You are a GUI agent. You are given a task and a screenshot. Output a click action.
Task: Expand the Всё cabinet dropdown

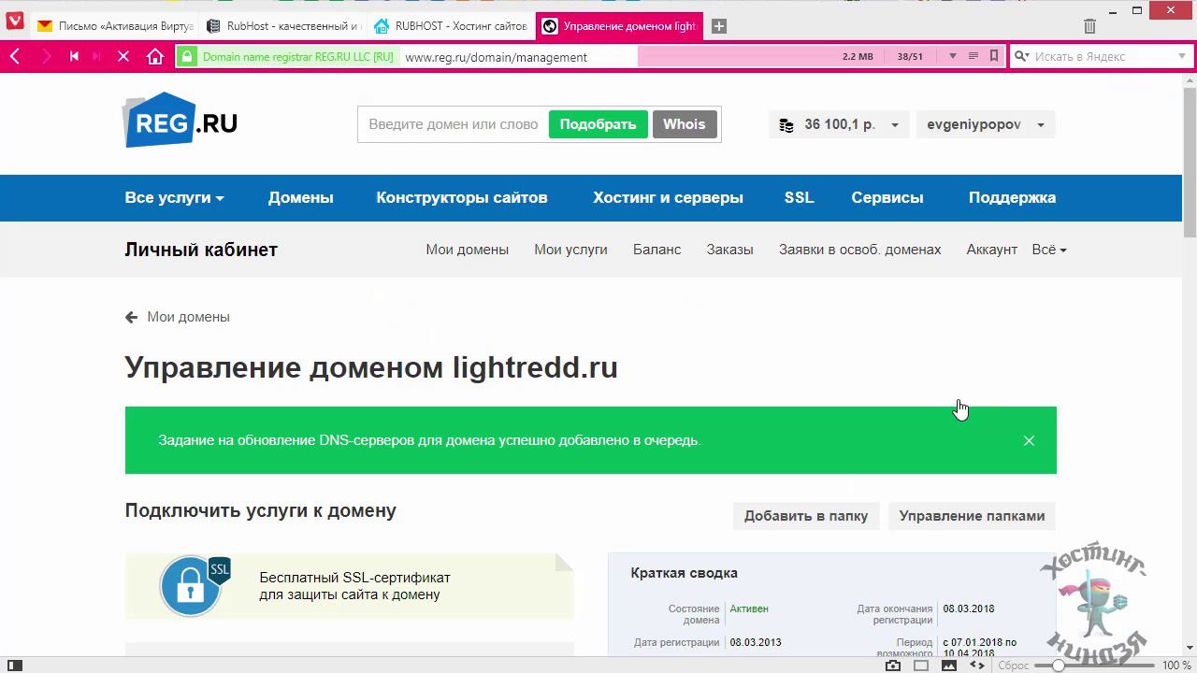1049,250
